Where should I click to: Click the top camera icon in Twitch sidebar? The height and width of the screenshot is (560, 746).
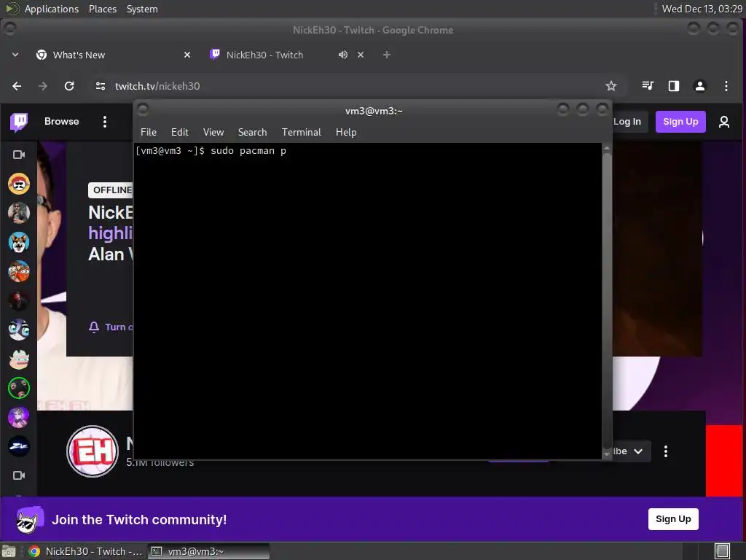pyautogui.click(x=19, y=155)
